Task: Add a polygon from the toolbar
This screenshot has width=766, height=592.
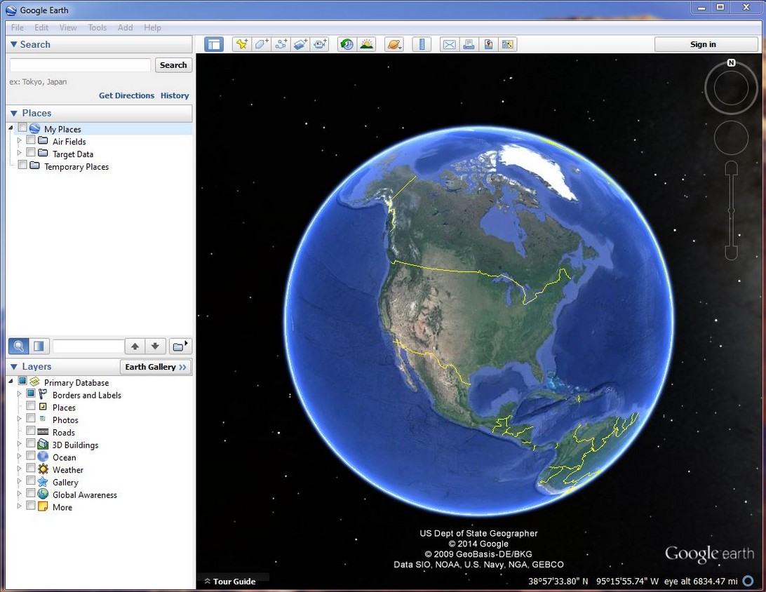Action: tap(262, 44)
